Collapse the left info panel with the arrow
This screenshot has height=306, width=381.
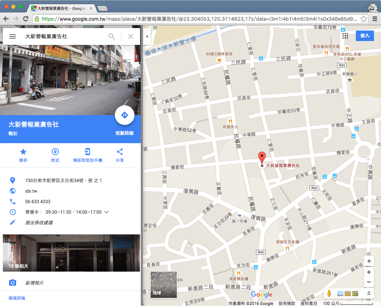pyautogui.click(x=147, y=36)
